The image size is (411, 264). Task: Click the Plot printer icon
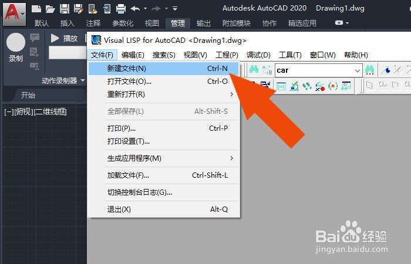click(121, 9)
